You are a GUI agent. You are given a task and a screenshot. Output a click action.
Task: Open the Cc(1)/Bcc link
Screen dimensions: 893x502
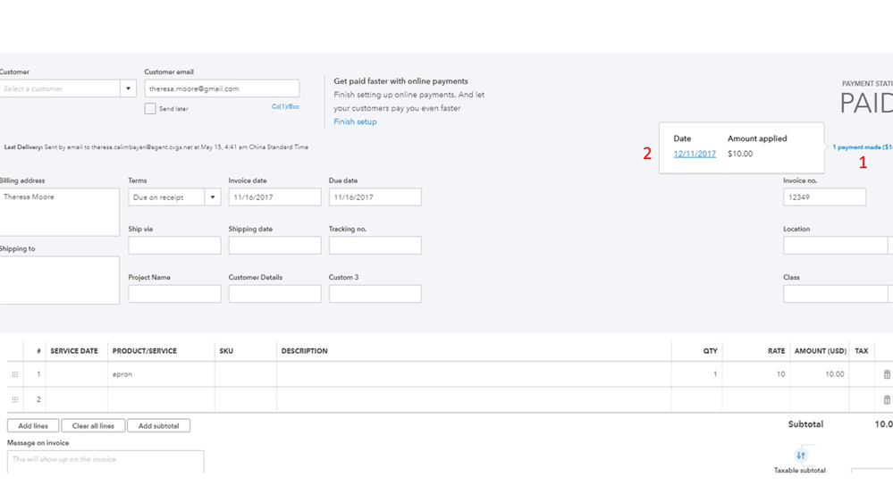click(285, 107)
